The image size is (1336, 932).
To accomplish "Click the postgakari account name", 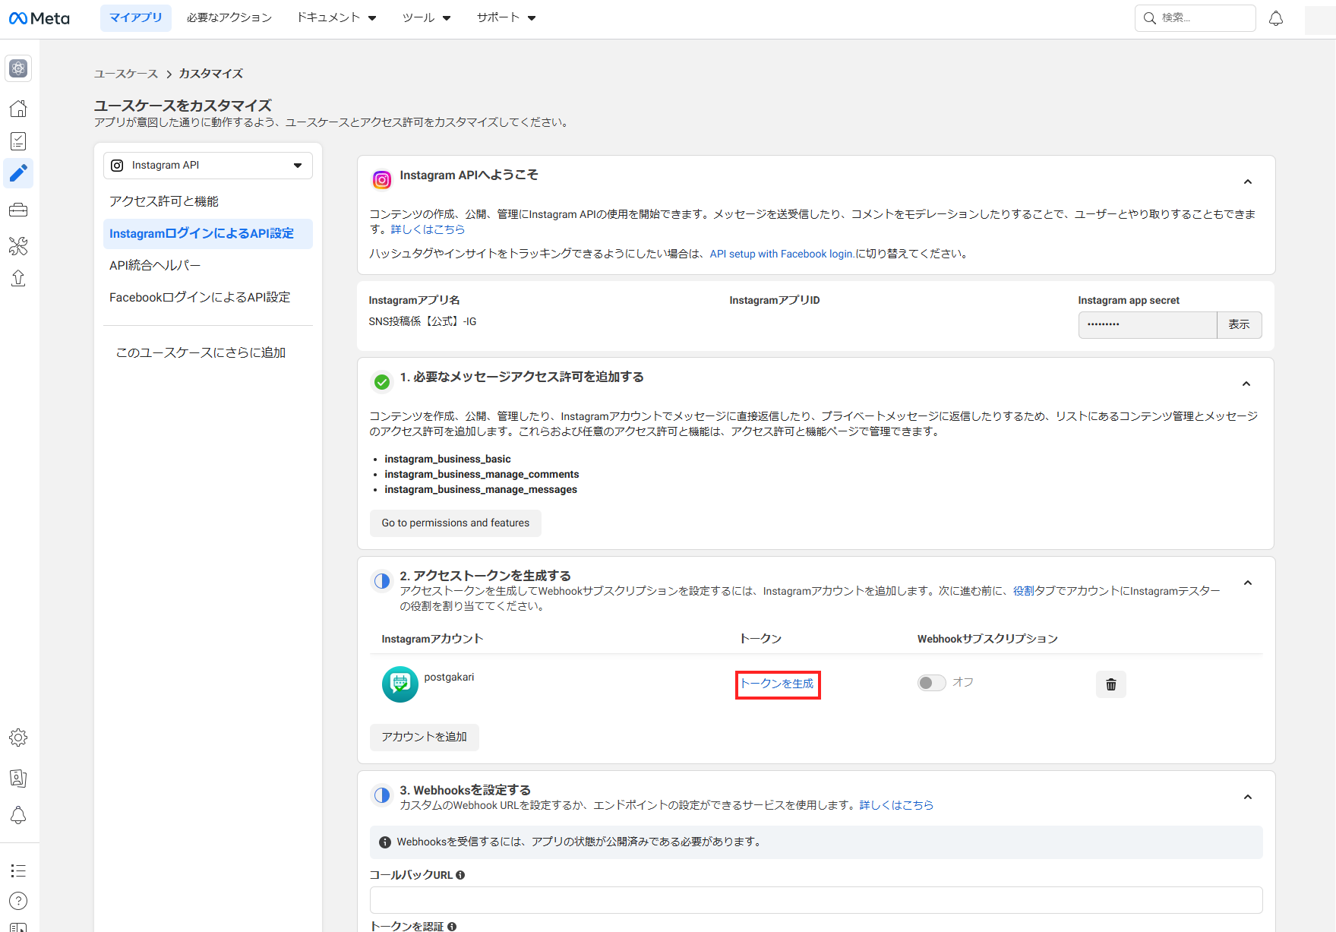I will (449, 677).
